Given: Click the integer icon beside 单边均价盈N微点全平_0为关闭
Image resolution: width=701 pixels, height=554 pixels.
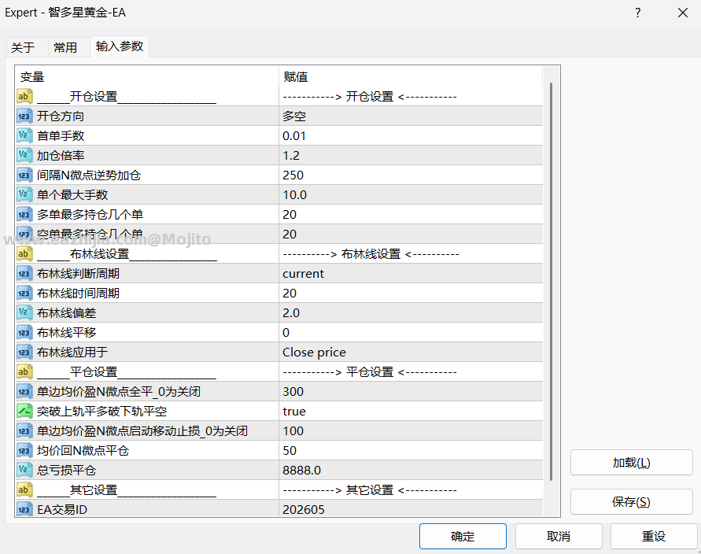Looking at the screenshot, I should pyautogui.click(x=24, y=392).
